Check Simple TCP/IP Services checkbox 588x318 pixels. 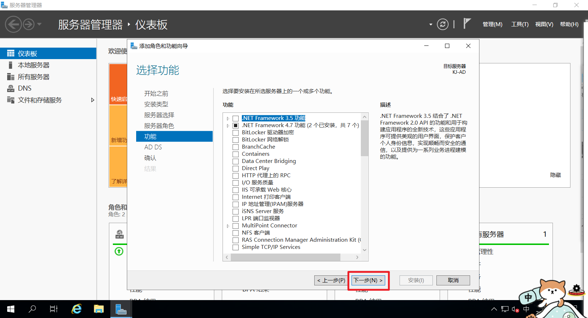point(235,247)
